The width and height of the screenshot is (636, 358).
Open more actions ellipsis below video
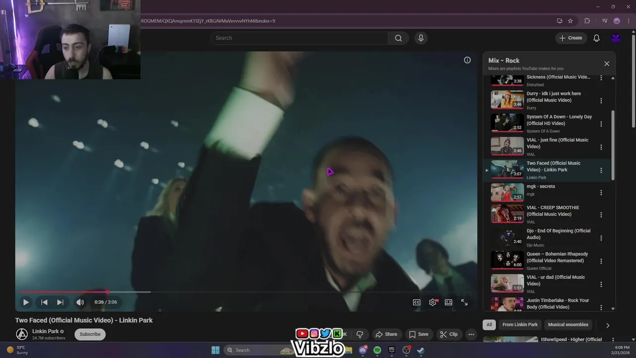pyautogui.click(x=471, y=334)
